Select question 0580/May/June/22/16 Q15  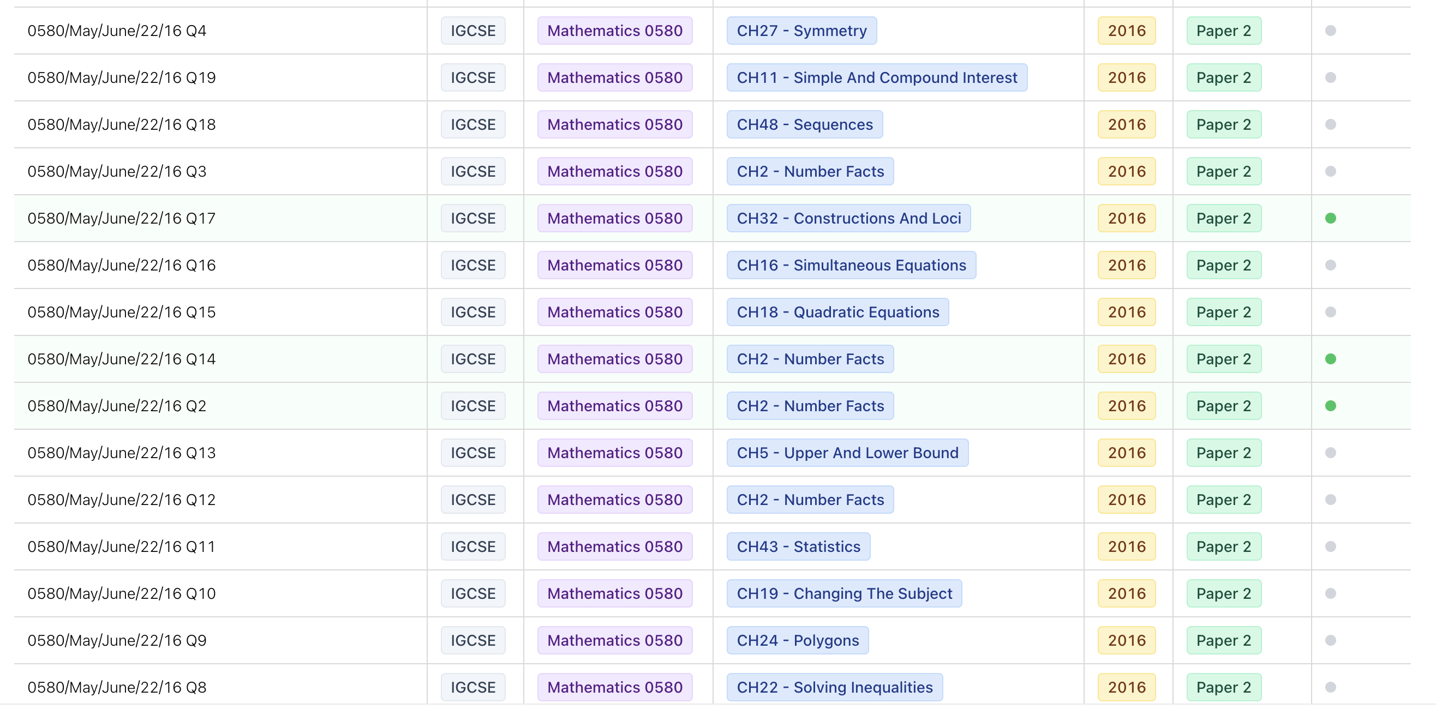point(122,311)
